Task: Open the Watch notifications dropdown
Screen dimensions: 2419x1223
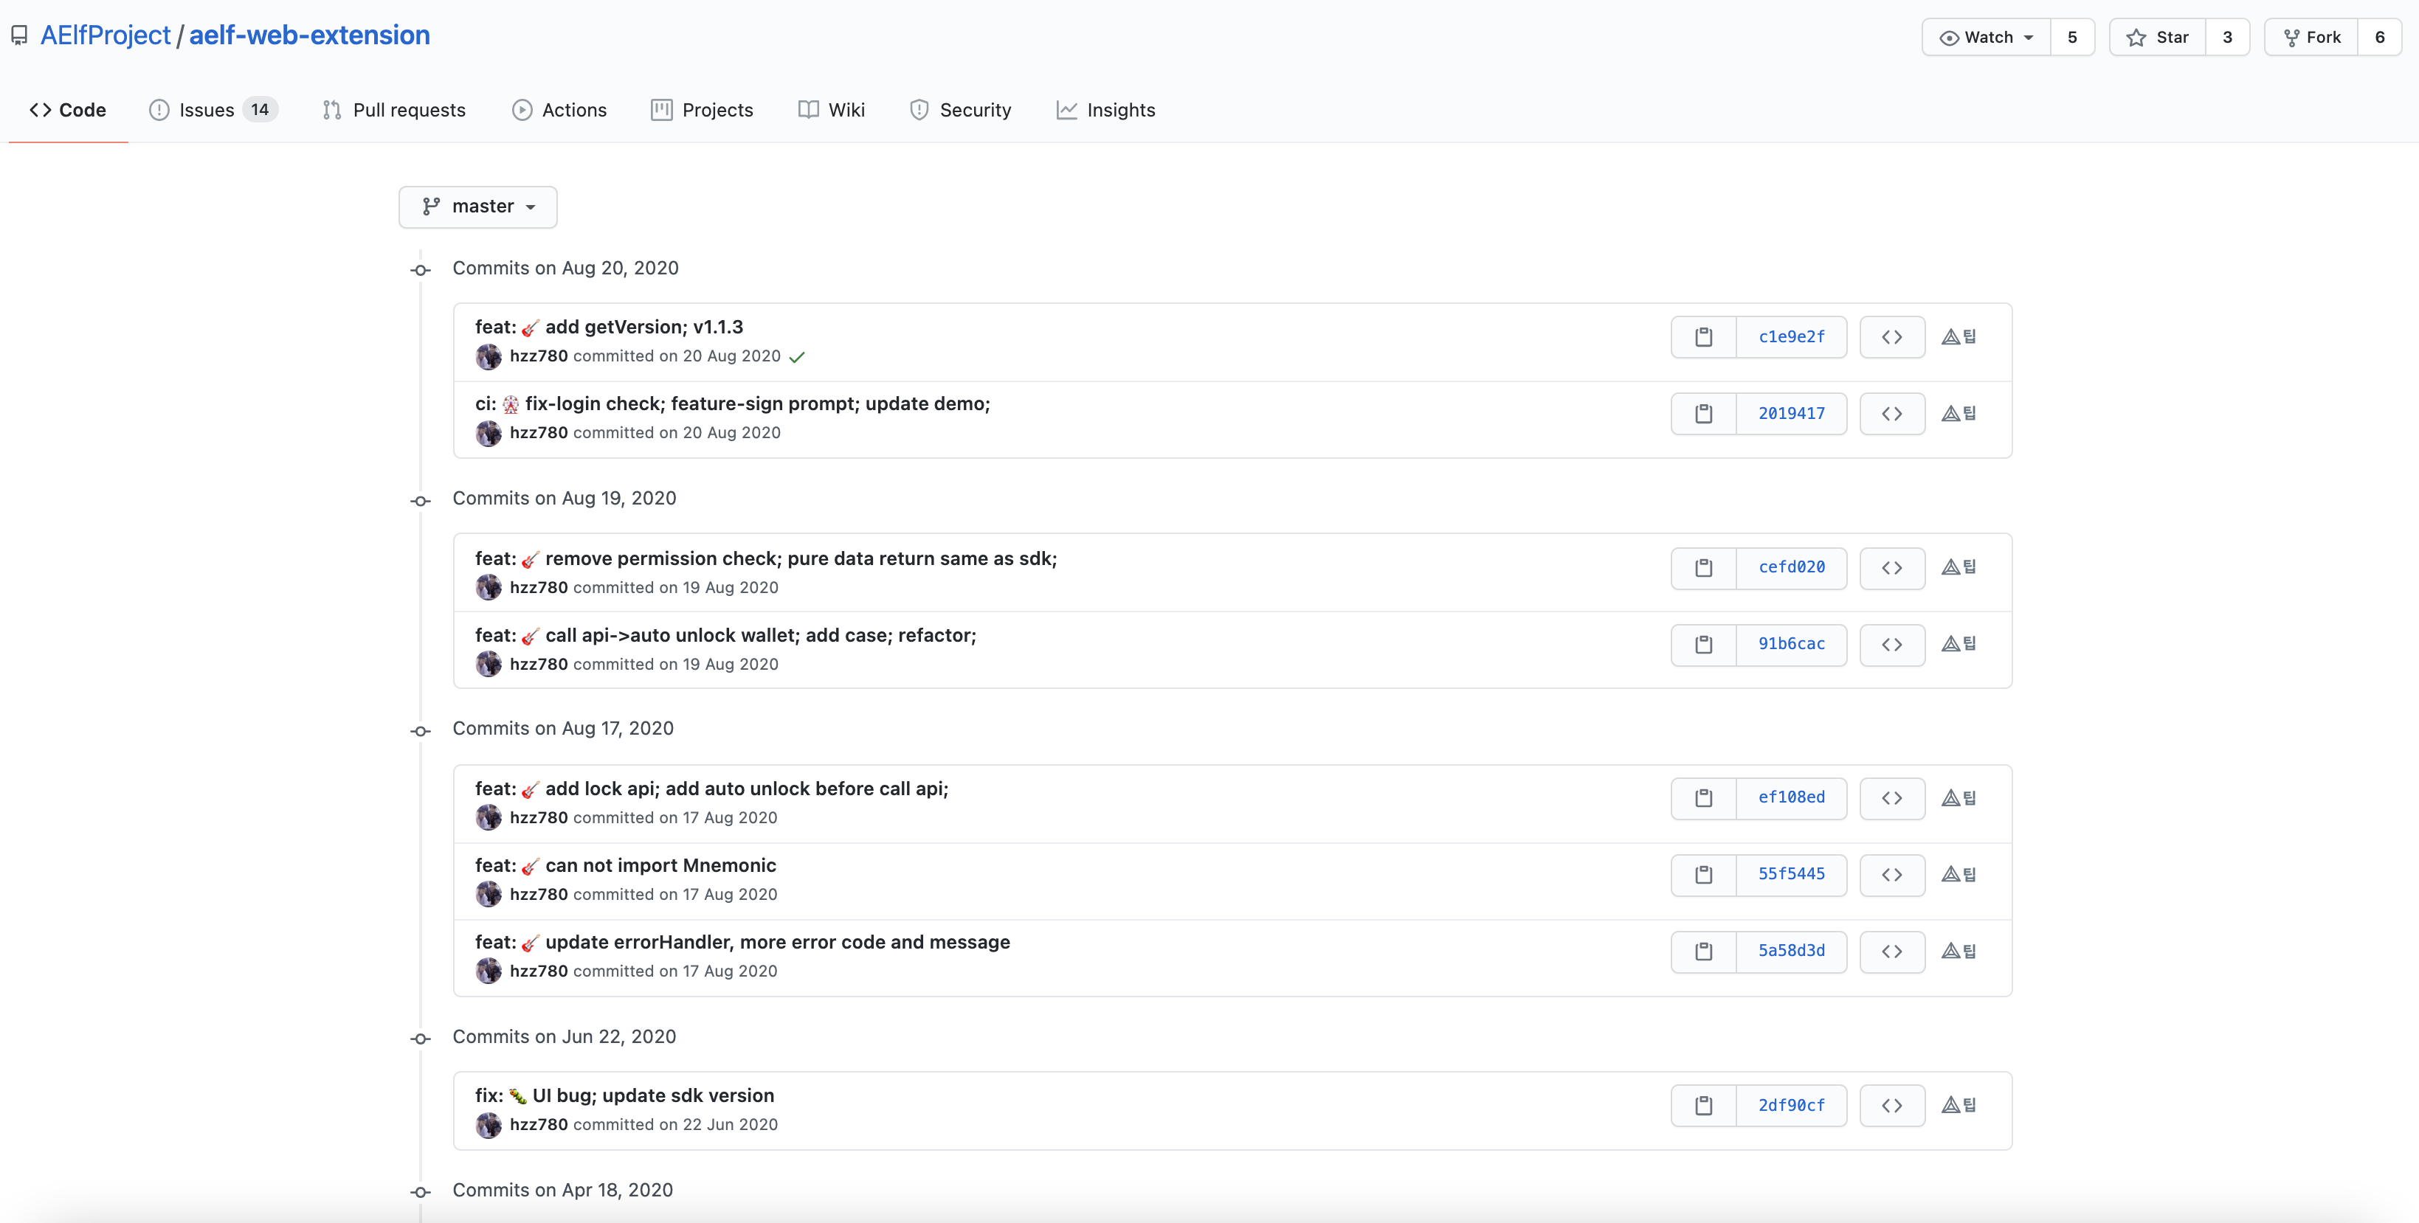Action: click(1986, 38)
